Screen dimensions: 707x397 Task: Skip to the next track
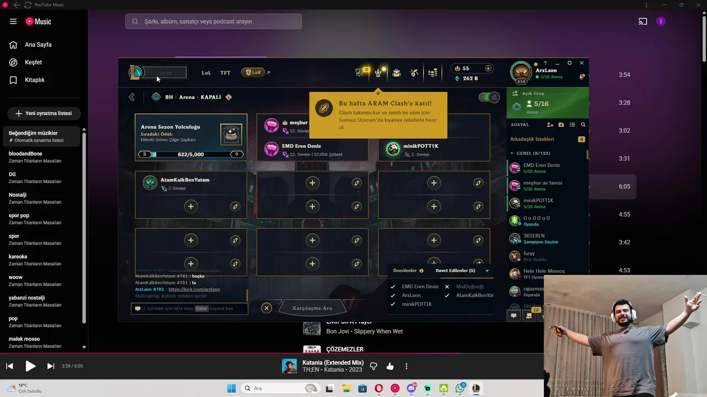coord(50,366)
